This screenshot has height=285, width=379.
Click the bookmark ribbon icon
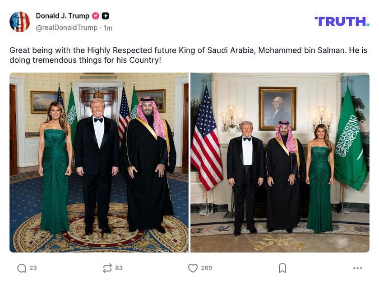point(282,268)
